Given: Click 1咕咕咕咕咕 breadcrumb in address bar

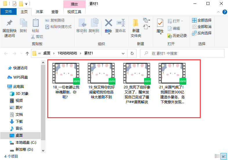Looking at the screenshot, I should pos(67,53).
